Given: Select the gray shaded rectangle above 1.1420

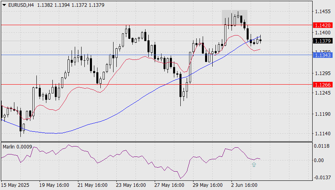Looking at the screenshot, I should [x=235, y=18].
